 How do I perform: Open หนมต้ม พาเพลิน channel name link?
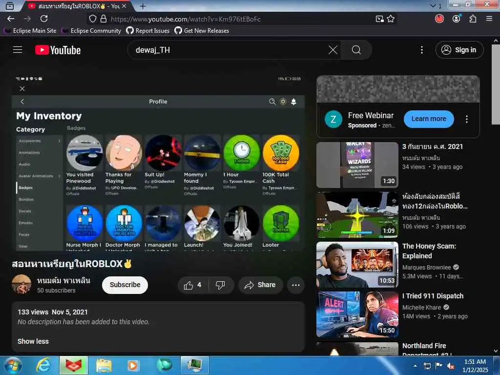coord(63,280)
